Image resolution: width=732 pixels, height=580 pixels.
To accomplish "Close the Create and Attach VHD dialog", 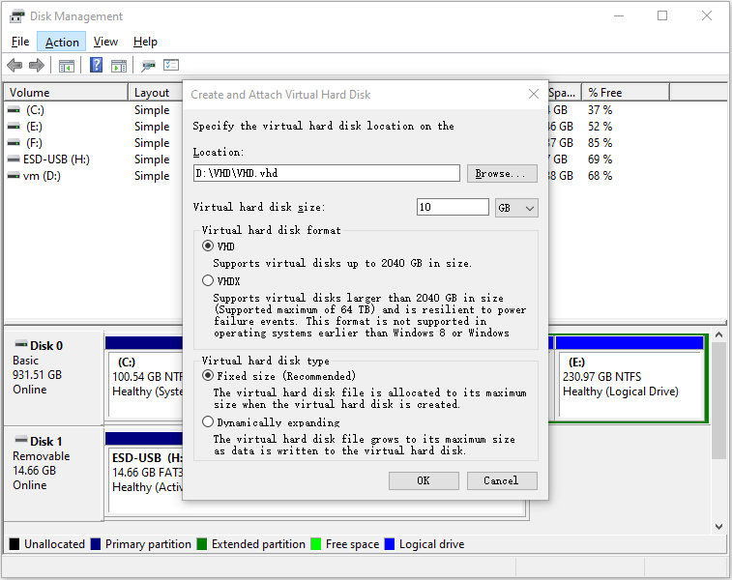I will (534, 95).
